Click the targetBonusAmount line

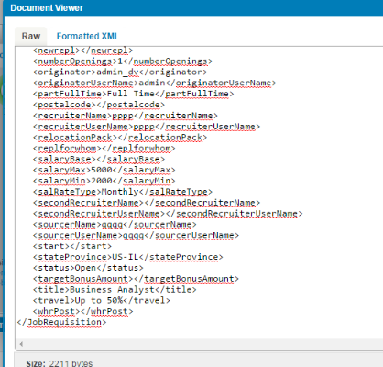coord(136,279)
